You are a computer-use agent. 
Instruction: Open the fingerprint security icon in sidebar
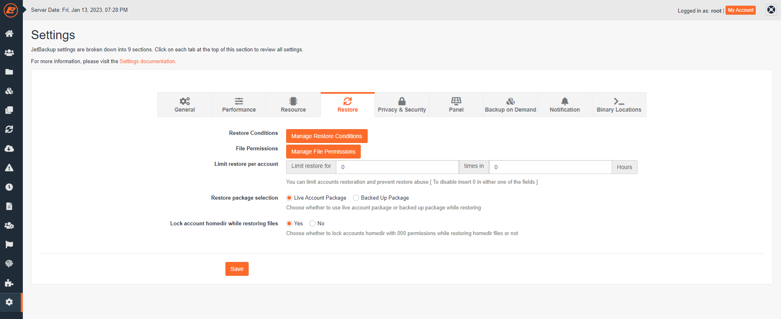(9, 264)
